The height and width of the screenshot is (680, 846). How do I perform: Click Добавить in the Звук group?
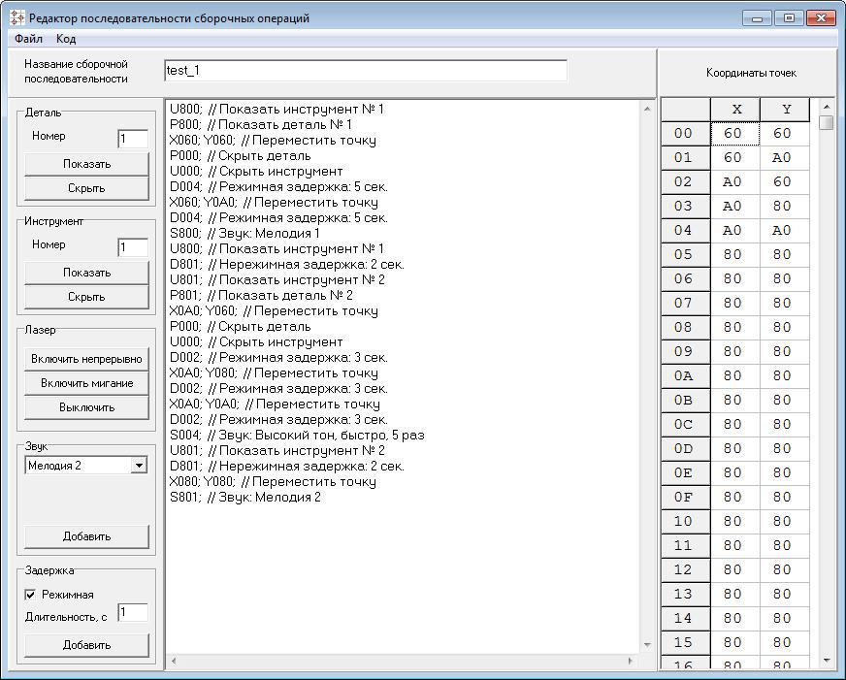click(86, 536)
